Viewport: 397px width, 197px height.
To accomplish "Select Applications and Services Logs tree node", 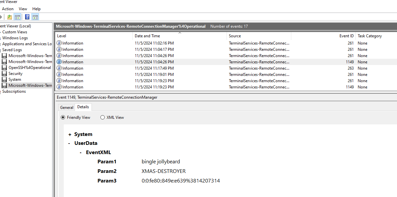I will pos(27,44).
